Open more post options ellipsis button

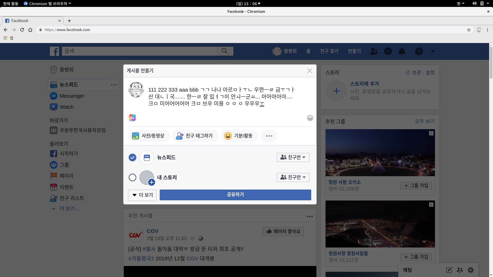click(x=269, y=136)
